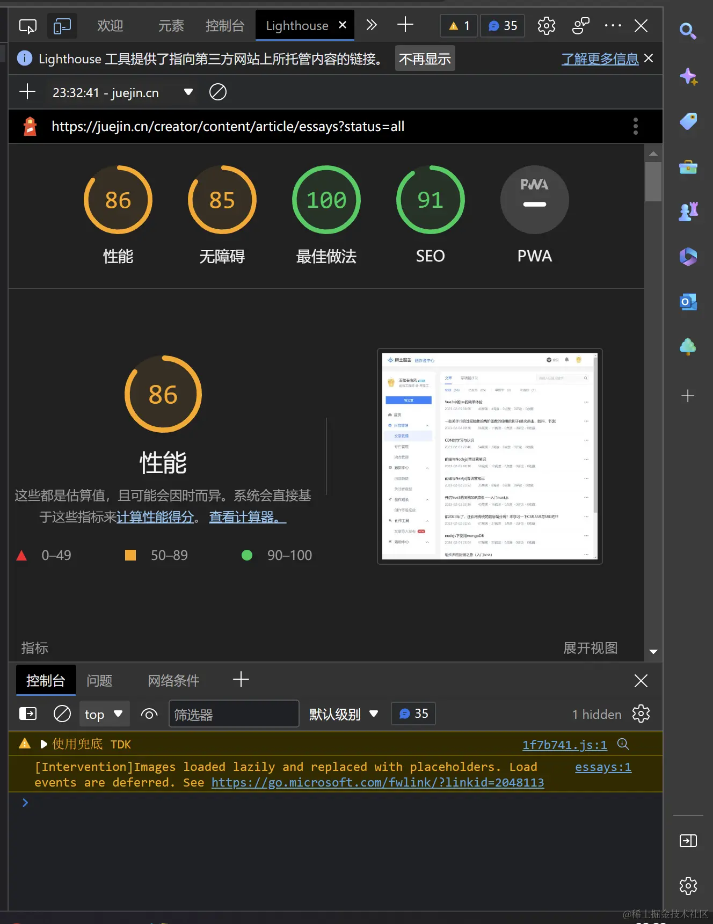Open the tree sidebar icon

pos(688,347)
